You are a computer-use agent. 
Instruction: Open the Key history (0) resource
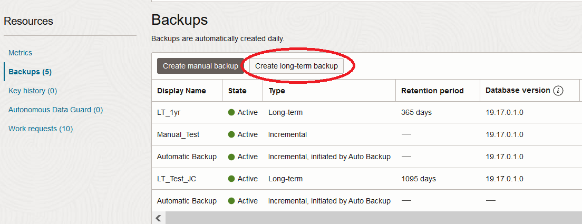coord(33,91)
